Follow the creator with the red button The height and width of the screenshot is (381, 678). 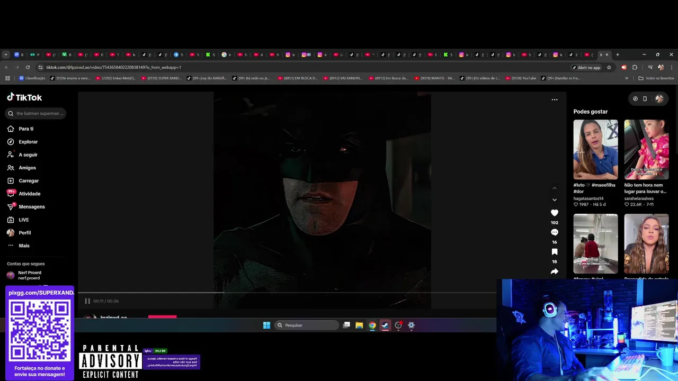point(162,316)
